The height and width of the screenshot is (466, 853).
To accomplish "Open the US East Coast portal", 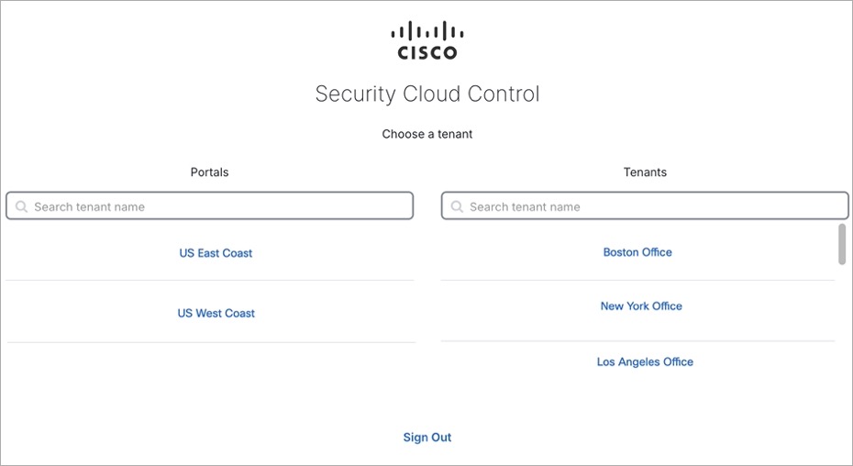I will (216, 253).
